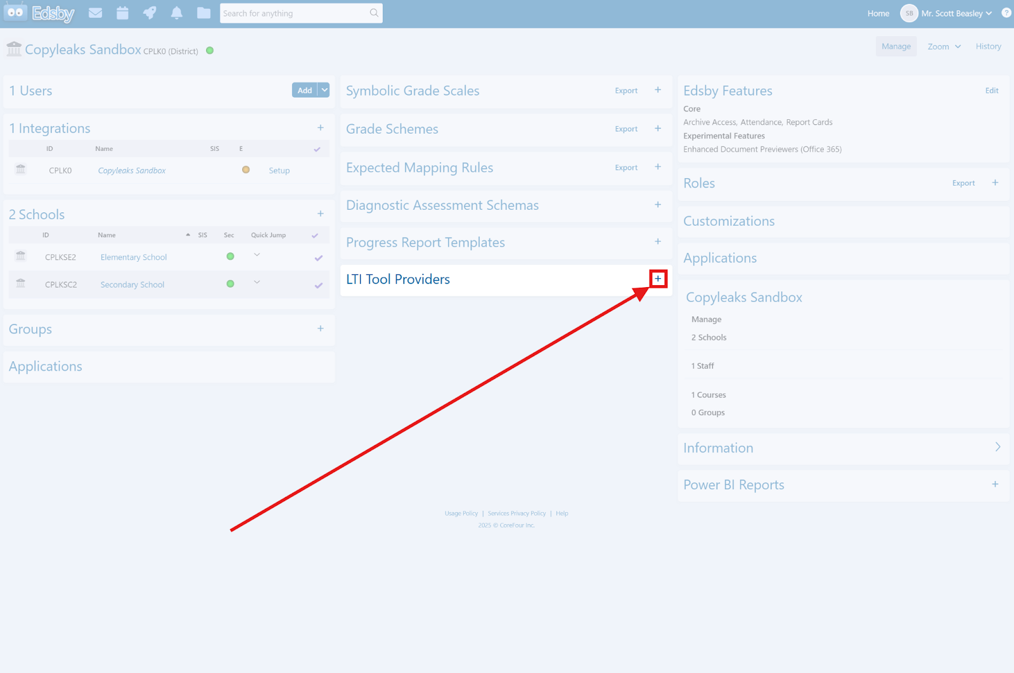The height and width of the screenshot is (673, 1014).
Task: Open Applications section in left column
Action: tap(46, 366)
